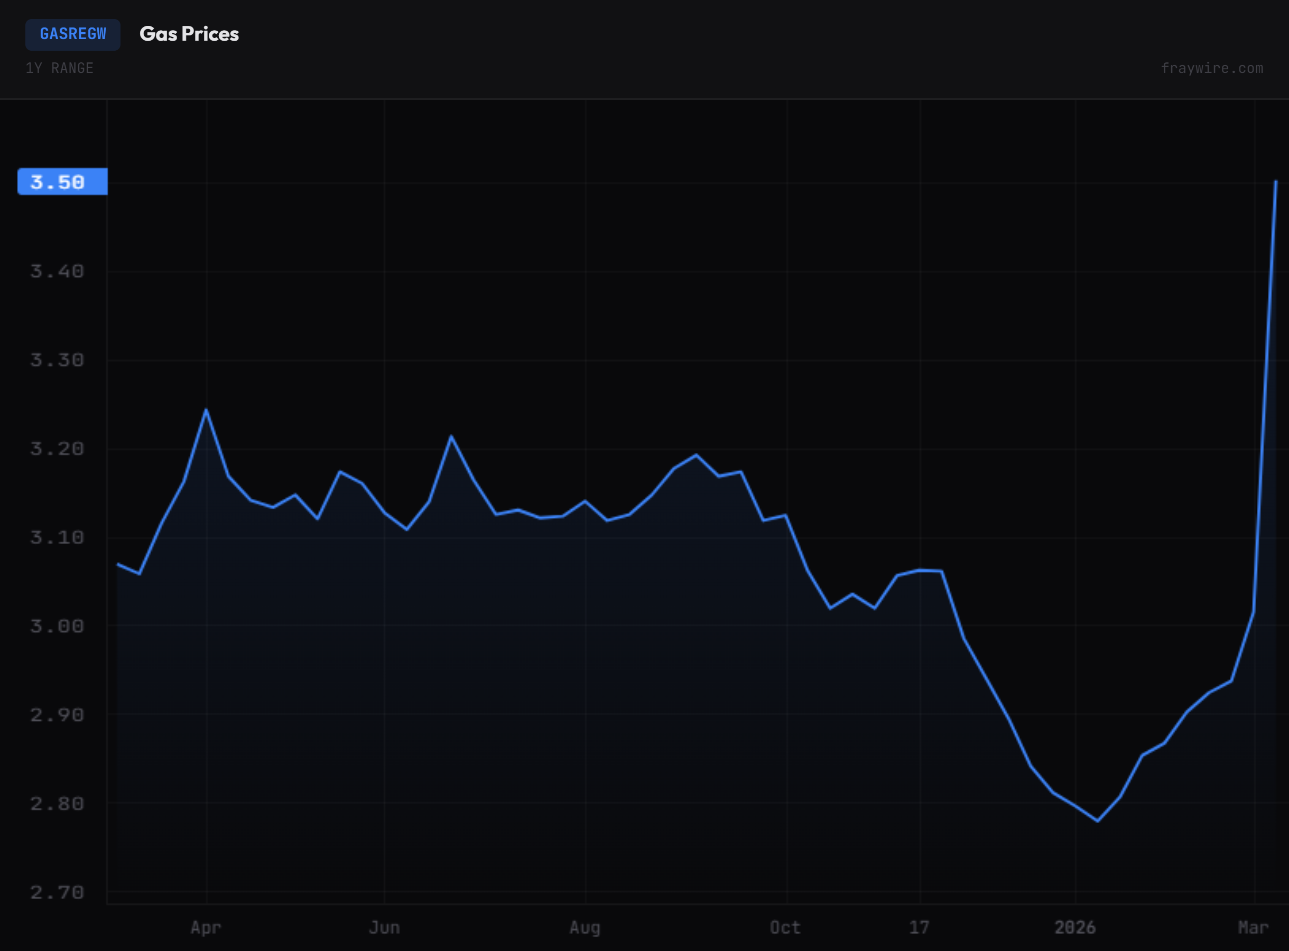Click the 3.40 y-axis label
1289x951 pixels.
57,271
